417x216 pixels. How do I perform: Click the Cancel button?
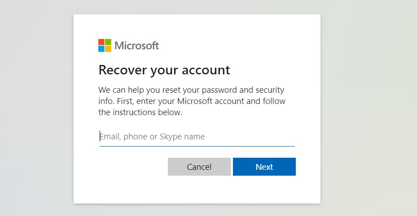pyautogui.click(x=199, y=167)
